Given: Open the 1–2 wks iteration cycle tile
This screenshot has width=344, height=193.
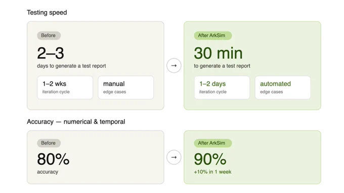Looking at the screenshot, I should point(65,87).
